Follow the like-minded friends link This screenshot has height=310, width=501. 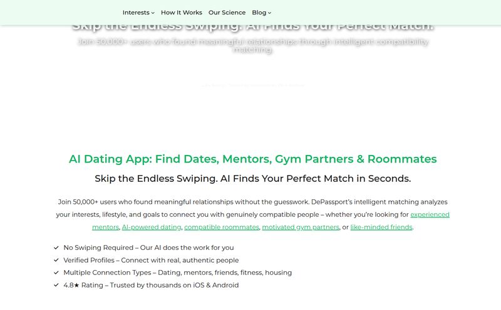coord(381,227)
